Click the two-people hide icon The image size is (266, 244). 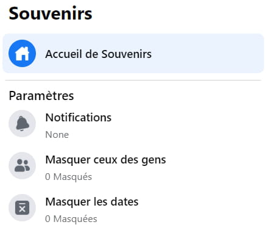(23, 165)
